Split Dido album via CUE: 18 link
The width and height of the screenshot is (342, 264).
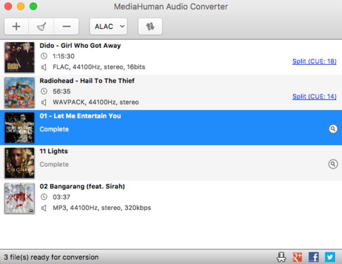[x=314, y=61]
